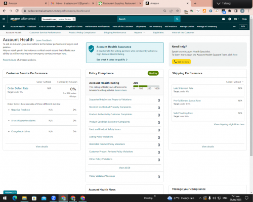Open Mail app from taskbar
The height and width of the screenshot is (202, 253).
[44, 198]
